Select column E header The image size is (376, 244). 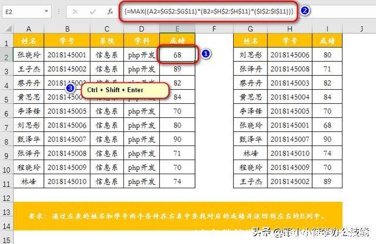click(177, 29)
